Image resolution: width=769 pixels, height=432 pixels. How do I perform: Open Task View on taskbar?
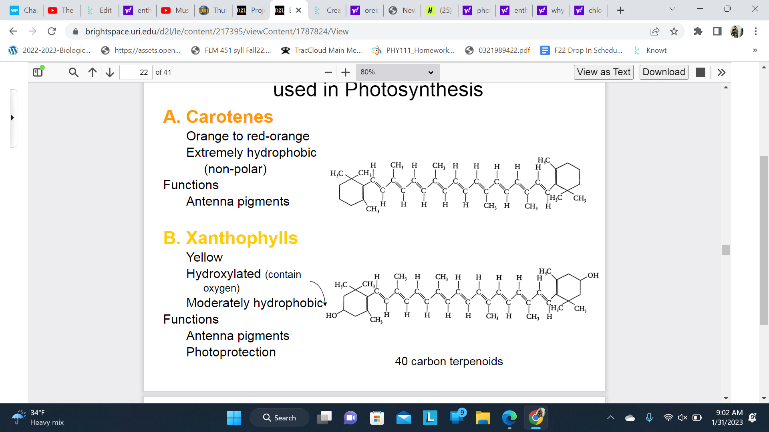tap(324, 418)
